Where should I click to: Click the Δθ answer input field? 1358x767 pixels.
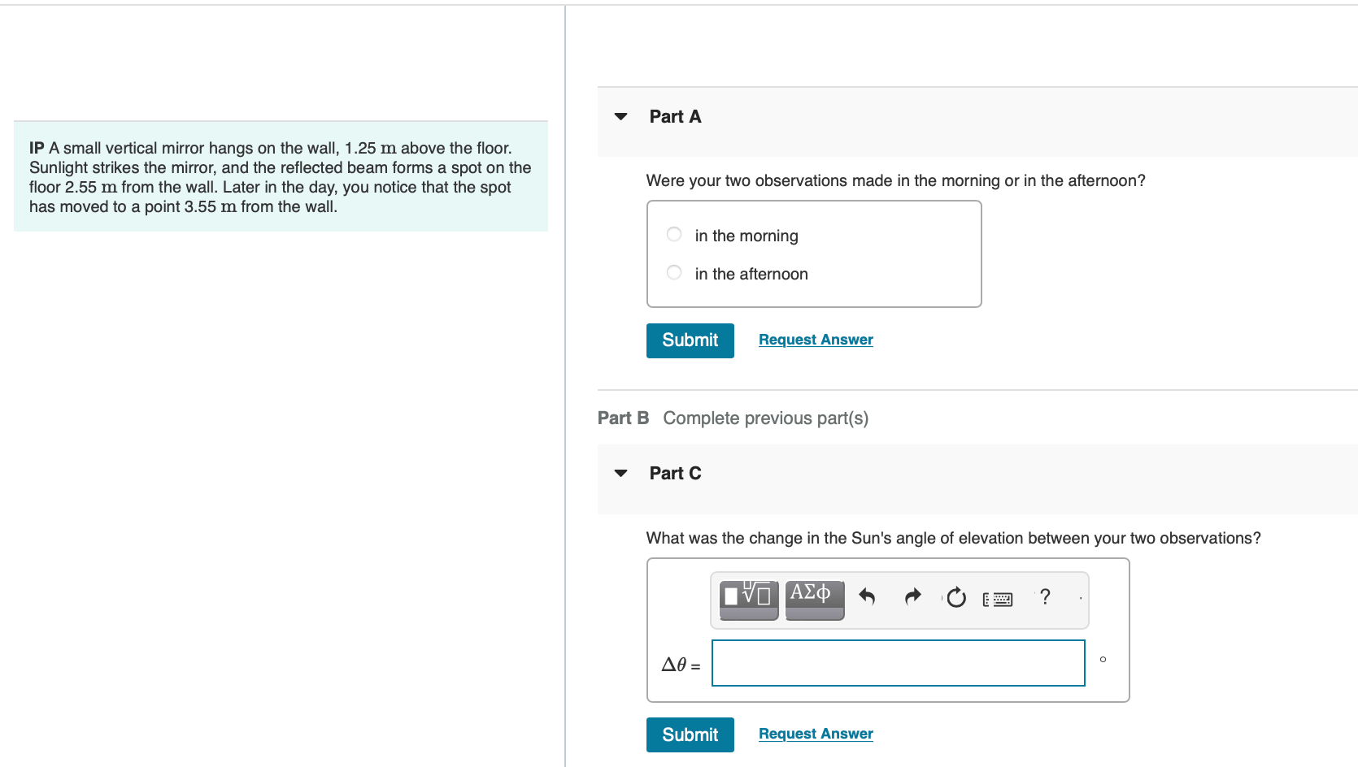[899, 663]
